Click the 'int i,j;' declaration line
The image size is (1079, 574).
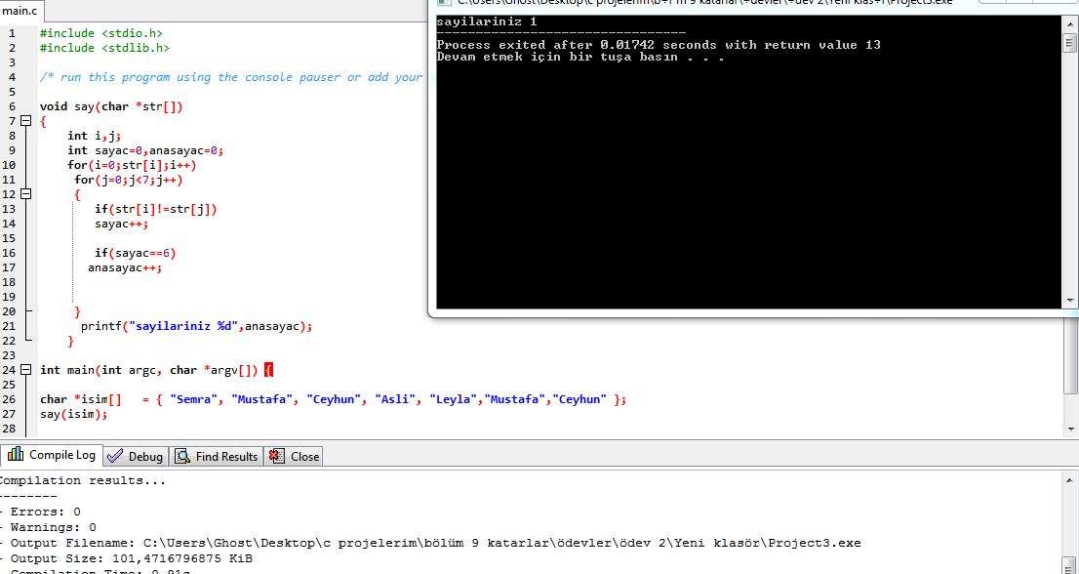coord(95,136)
